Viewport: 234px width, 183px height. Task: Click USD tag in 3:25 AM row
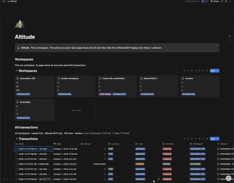click(110, 169)
